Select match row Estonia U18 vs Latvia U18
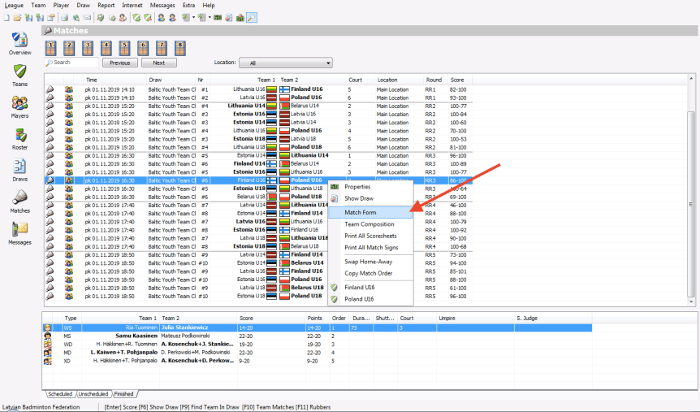 258,139
